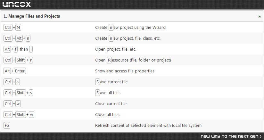Image resolution: width=264 pixels, height=140 pixels.
Task: Click the 'Close all files' description
Action: pos(107,115)
